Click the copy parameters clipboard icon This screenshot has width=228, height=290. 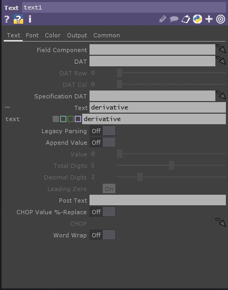tap(186, 19)
